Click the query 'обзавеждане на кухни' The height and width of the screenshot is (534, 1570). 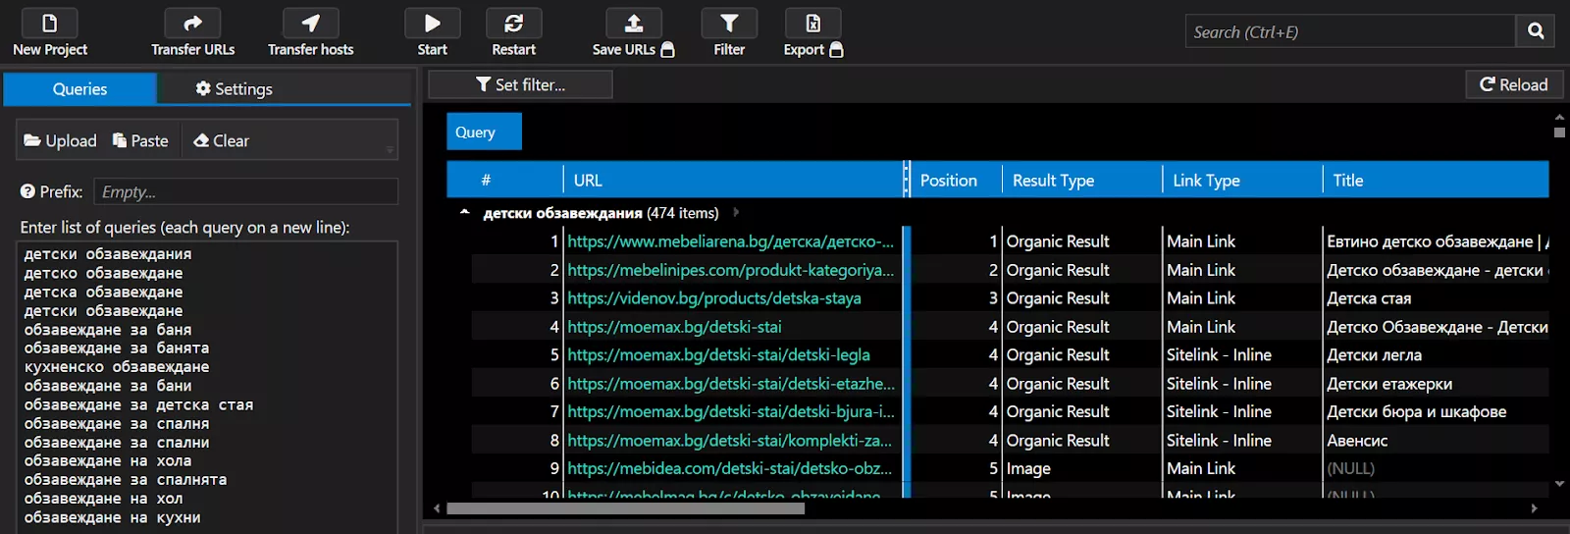pyautogui.click(x=112, y=517)
